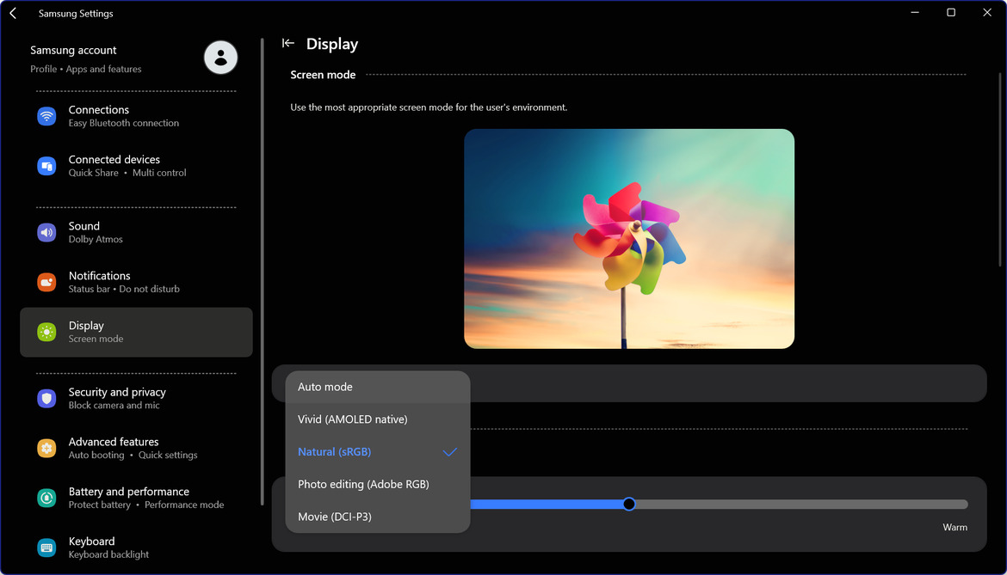Minimize the Samsung Settings window

pyautogui.click(x=915, y=13)
